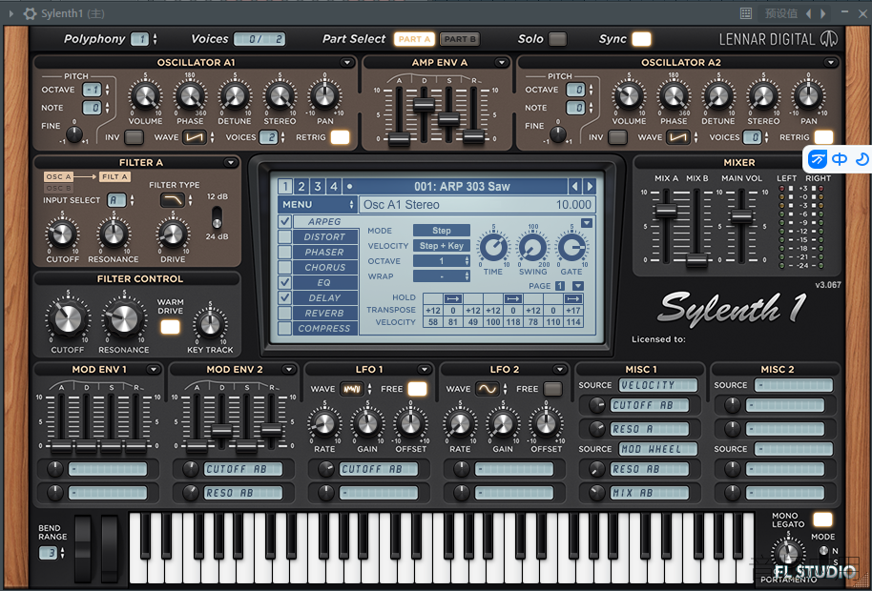The width and height of the screenshot is (872, 591).
Task: Toggle LFO 1 Free button
Action: click(417, 389)
